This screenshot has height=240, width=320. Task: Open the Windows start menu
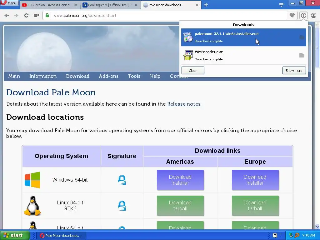pos(15,236)
